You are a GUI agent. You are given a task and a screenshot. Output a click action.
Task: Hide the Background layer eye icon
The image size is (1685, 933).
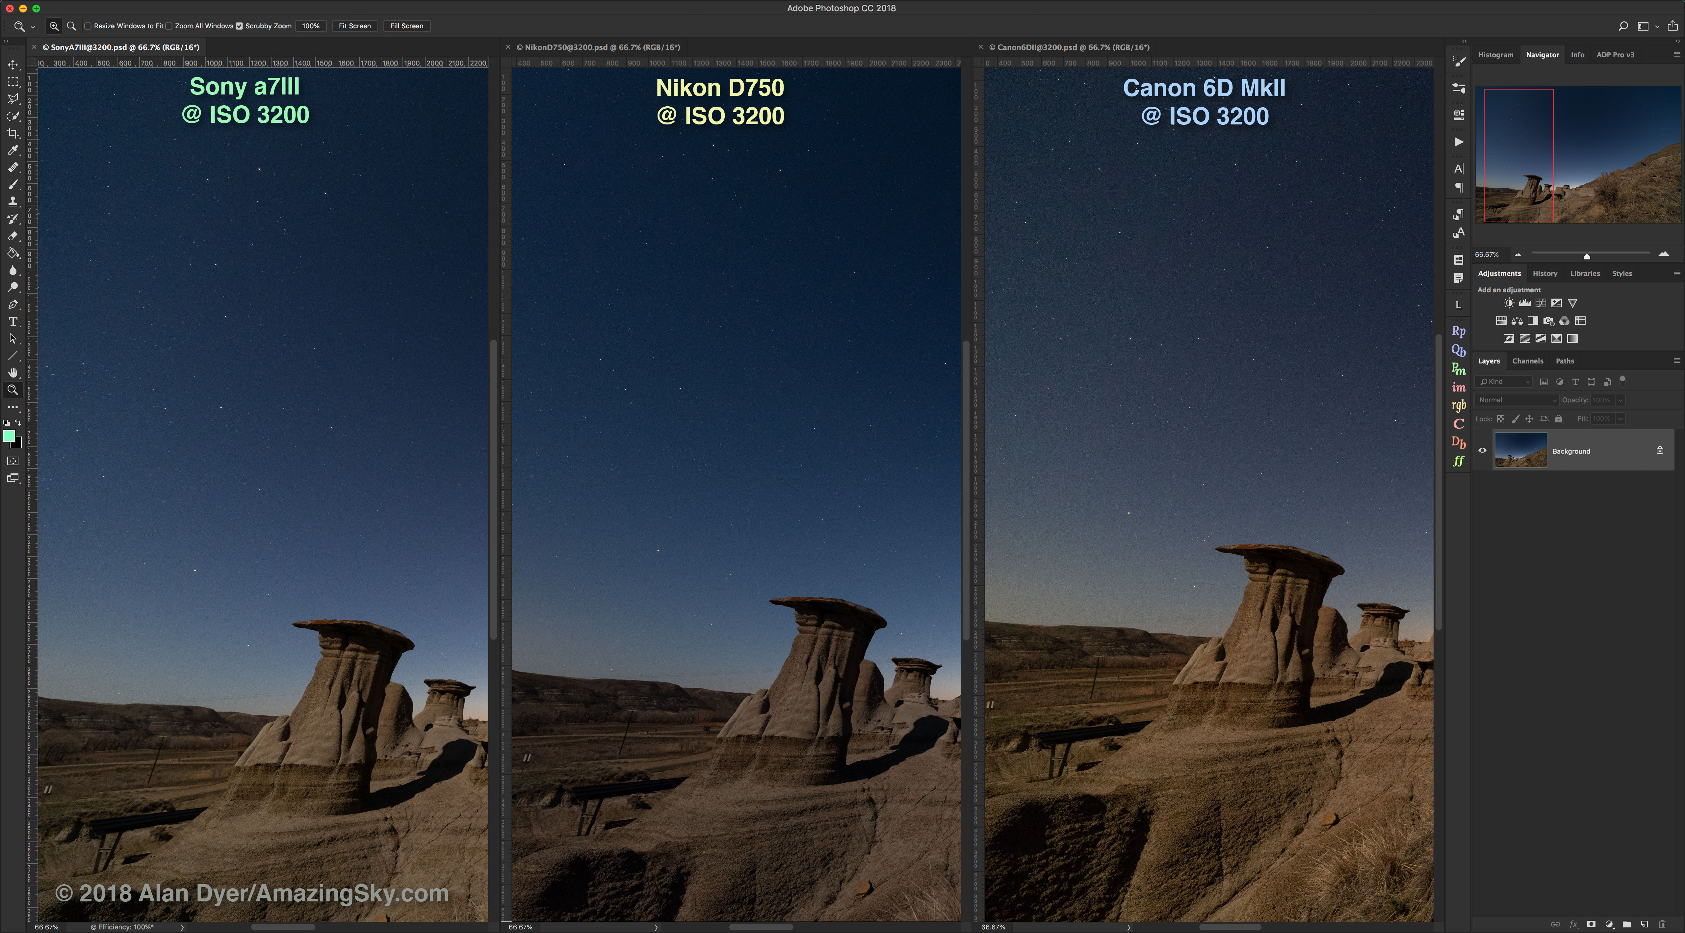[x=1482, y=450]
